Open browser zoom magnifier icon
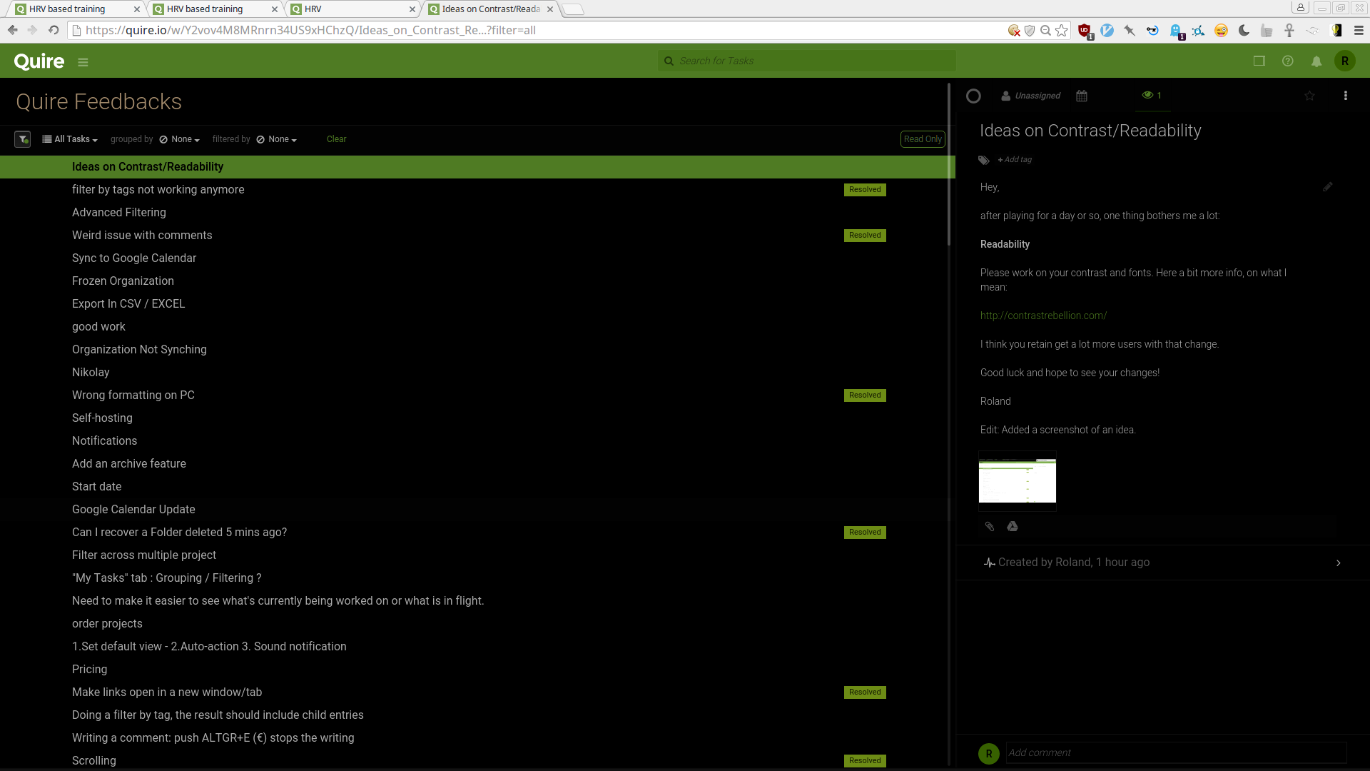The image size is (1370, 771). click(1045, 30)
